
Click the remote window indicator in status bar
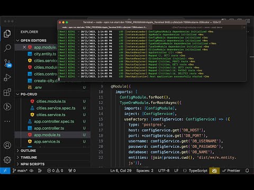tap(5, 170)
